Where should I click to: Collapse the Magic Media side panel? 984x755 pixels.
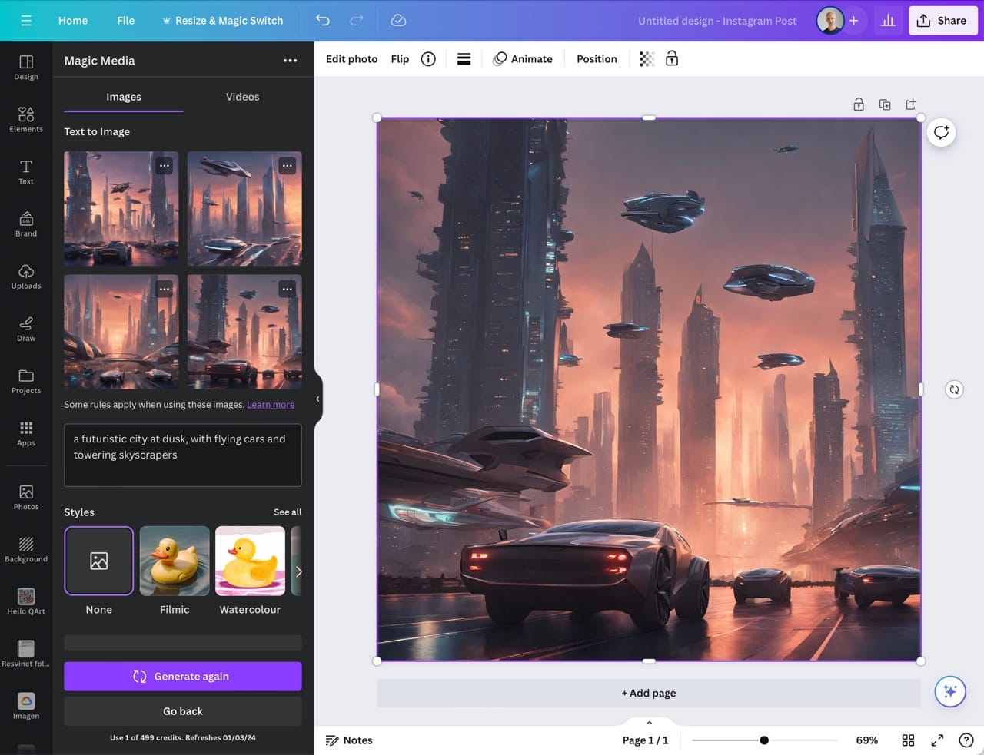coord(317,399)
